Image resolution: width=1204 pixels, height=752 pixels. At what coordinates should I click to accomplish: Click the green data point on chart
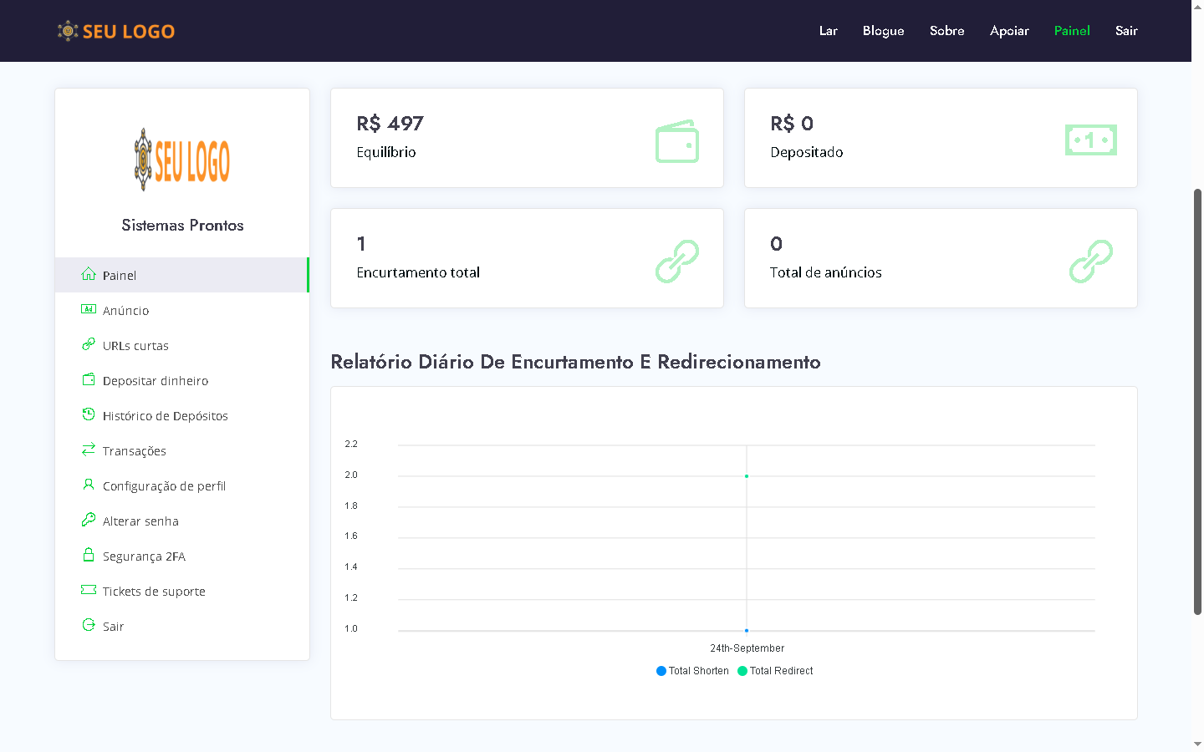click(747, 476)
